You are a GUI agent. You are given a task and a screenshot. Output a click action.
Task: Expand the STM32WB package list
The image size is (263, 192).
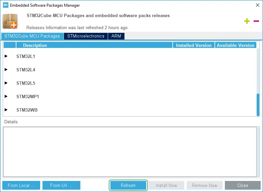click(x=6, y=110)
